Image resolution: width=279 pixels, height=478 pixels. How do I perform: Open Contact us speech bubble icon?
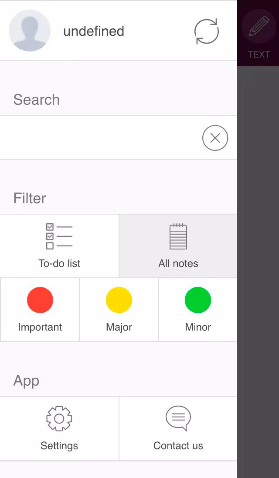click(x=178, y=418)
